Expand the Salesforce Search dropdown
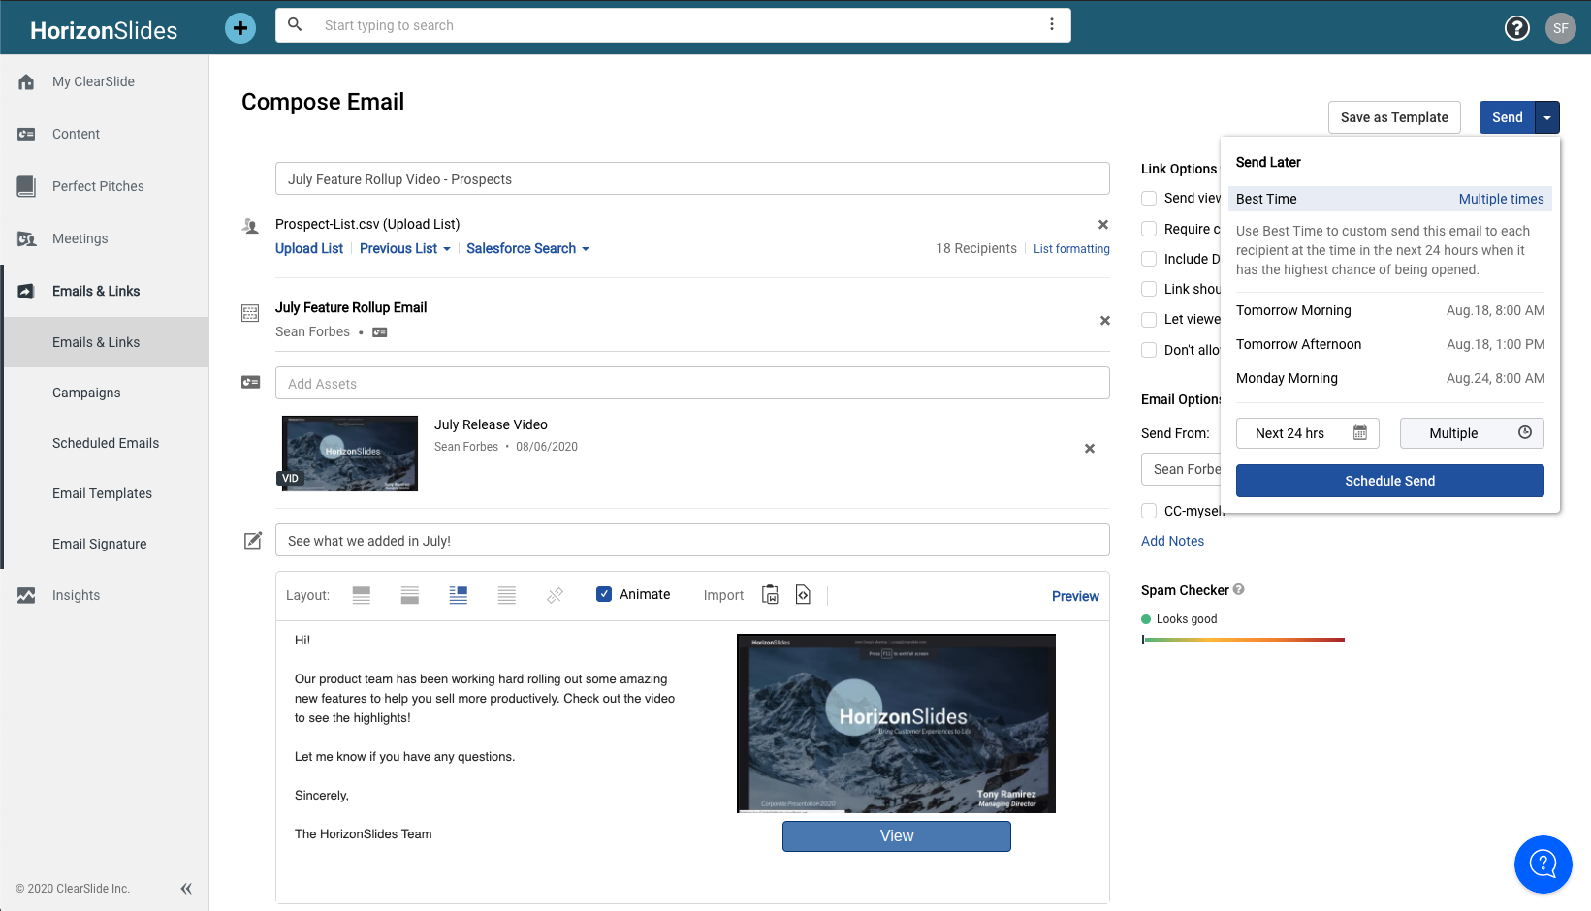This screenshot has height=911, width=1591. click(527, 248)
